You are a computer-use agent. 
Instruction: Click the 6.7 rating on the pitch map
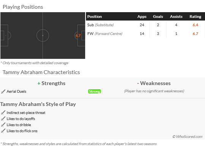[78, 35]
